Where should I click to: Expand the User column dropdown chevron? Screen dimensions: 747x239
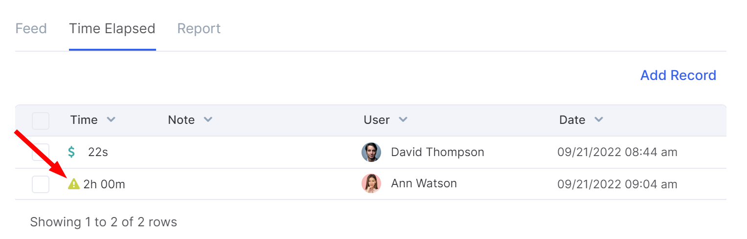(x=403, y=120)
